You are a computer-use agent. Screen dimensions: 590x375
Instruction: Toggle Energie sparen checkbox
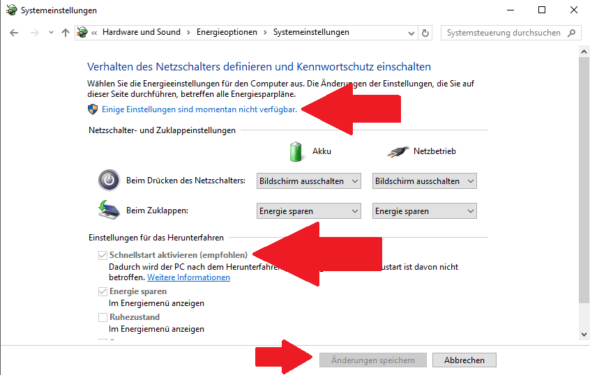click(x=103, y=291)
